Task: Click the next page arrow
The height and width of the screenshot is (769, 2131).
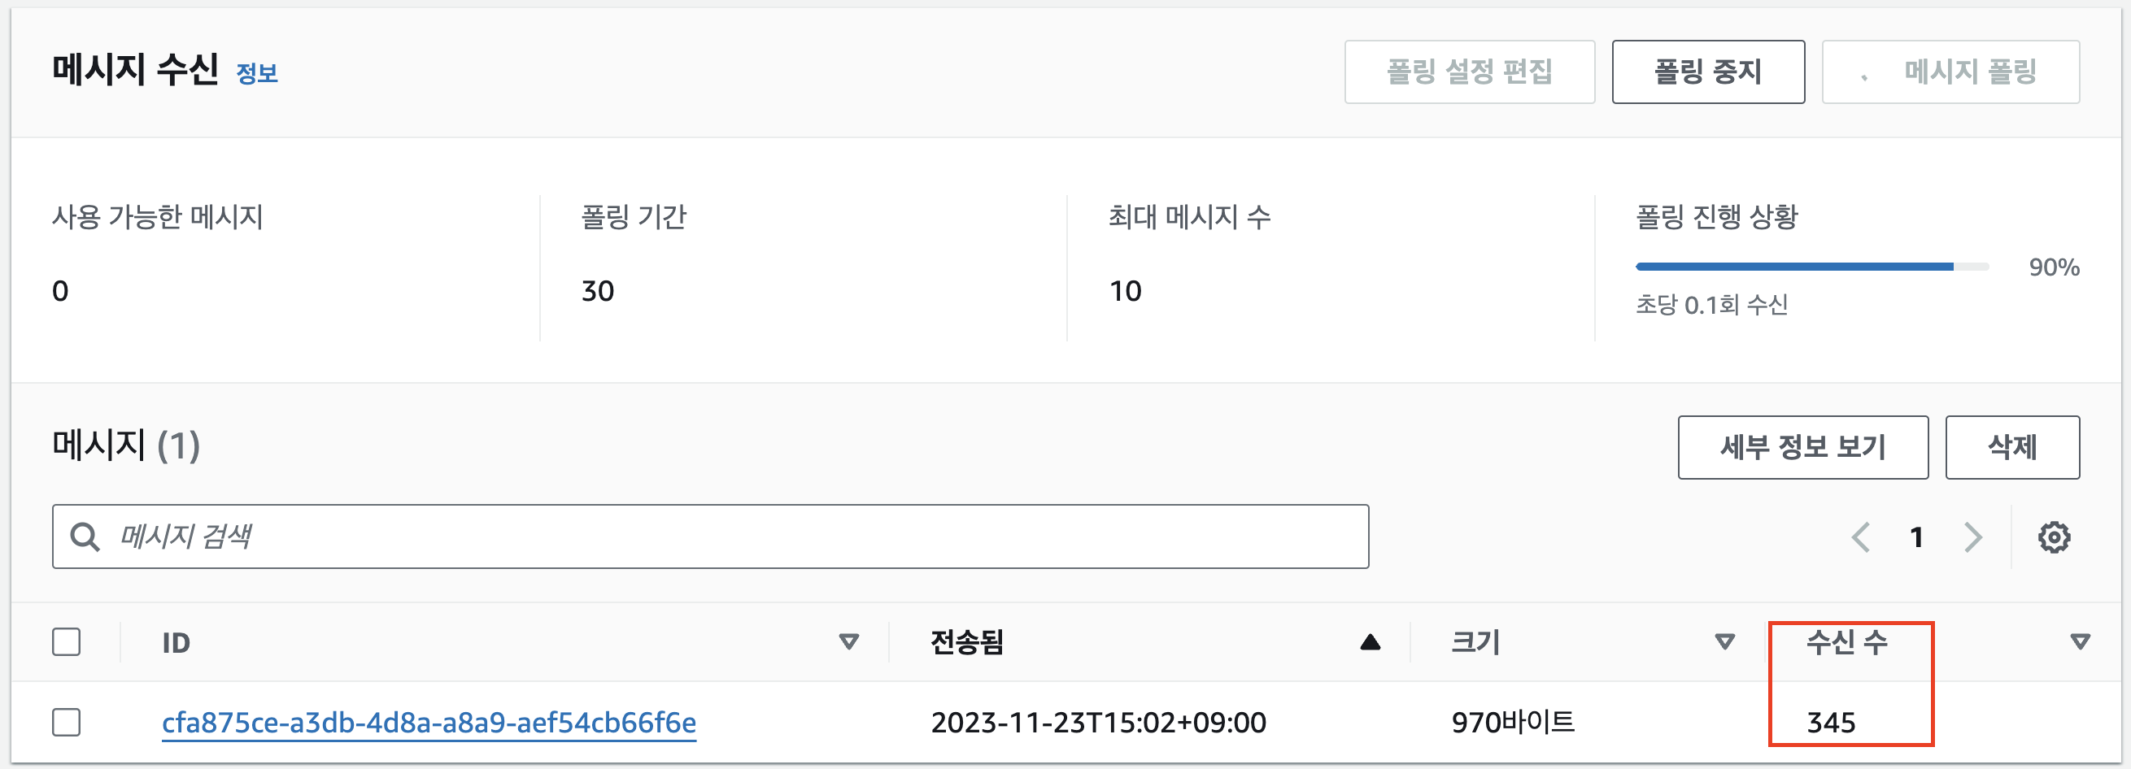Action: point(1972,537)
